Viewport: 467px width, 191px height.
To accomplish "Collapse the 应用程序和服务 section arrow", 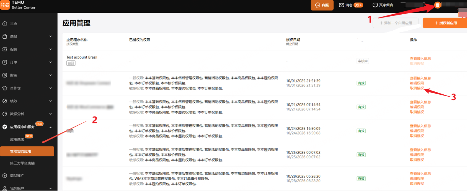I will coord(50,127).
